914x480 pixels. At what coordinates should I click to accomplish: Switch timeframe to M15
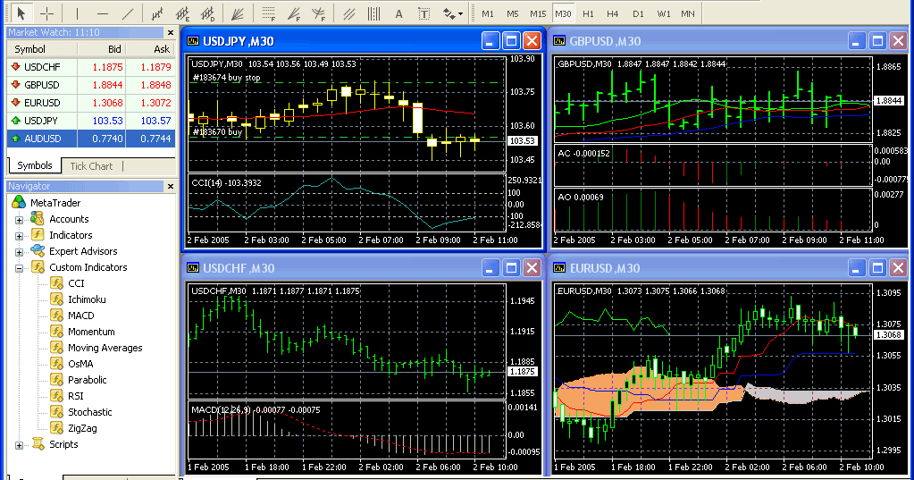pyautogui.click(x=538, y=13)
